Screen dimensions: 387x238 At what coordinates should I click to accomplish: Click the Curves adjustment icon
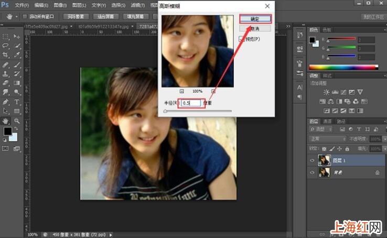[343, 92]
